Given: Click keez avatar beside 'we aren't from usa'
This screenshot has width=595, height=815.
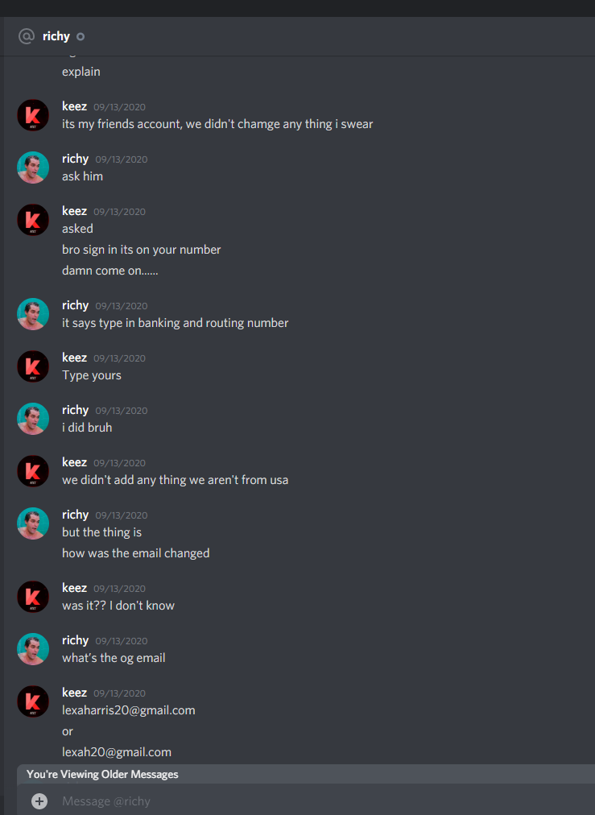Looking at the screenshot, I should (33, 471).
